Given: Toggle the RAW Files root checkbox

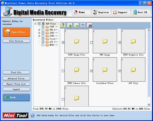Looking at the screenshot, I should (x=39, y=24).
